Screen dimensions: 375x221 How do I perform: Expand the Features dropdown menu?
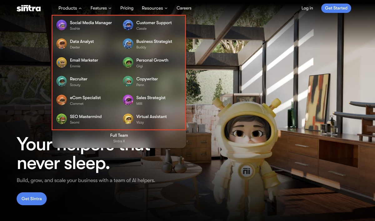point(101,8)
